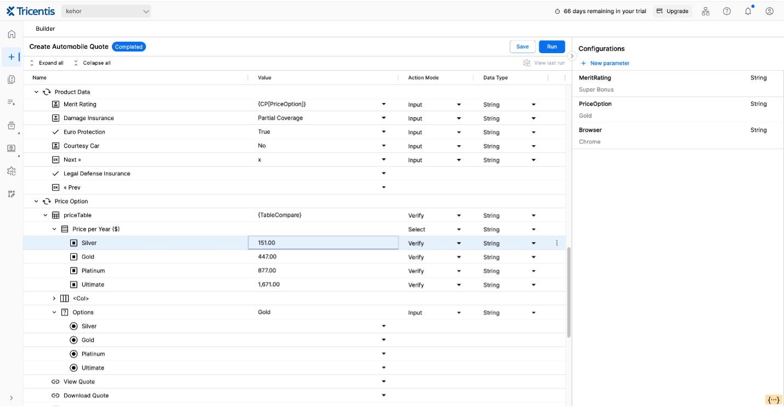Select the Ultimate radio button under Options
Screen dimensions: 784x408
(74, 367)
